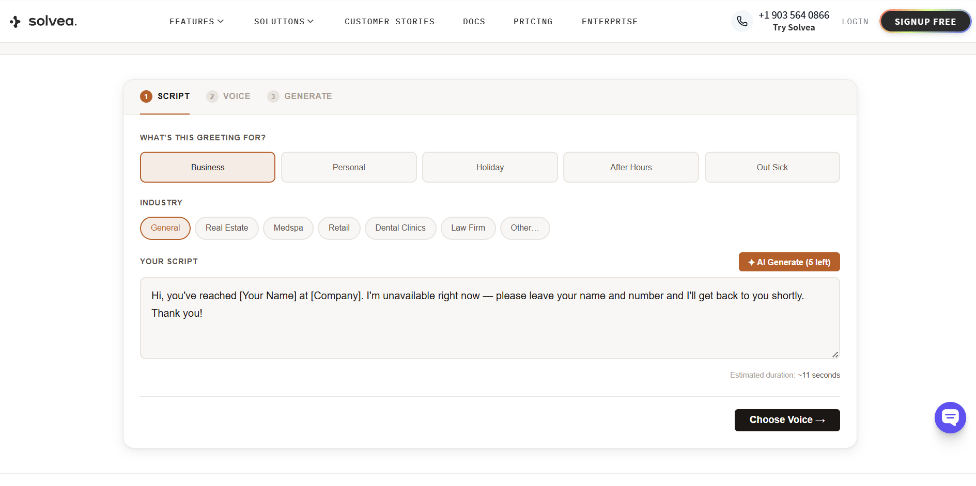This screenshot has width=976, height=486.
Task: Click the step 1 Script circle icon
Action: (146, 96)
